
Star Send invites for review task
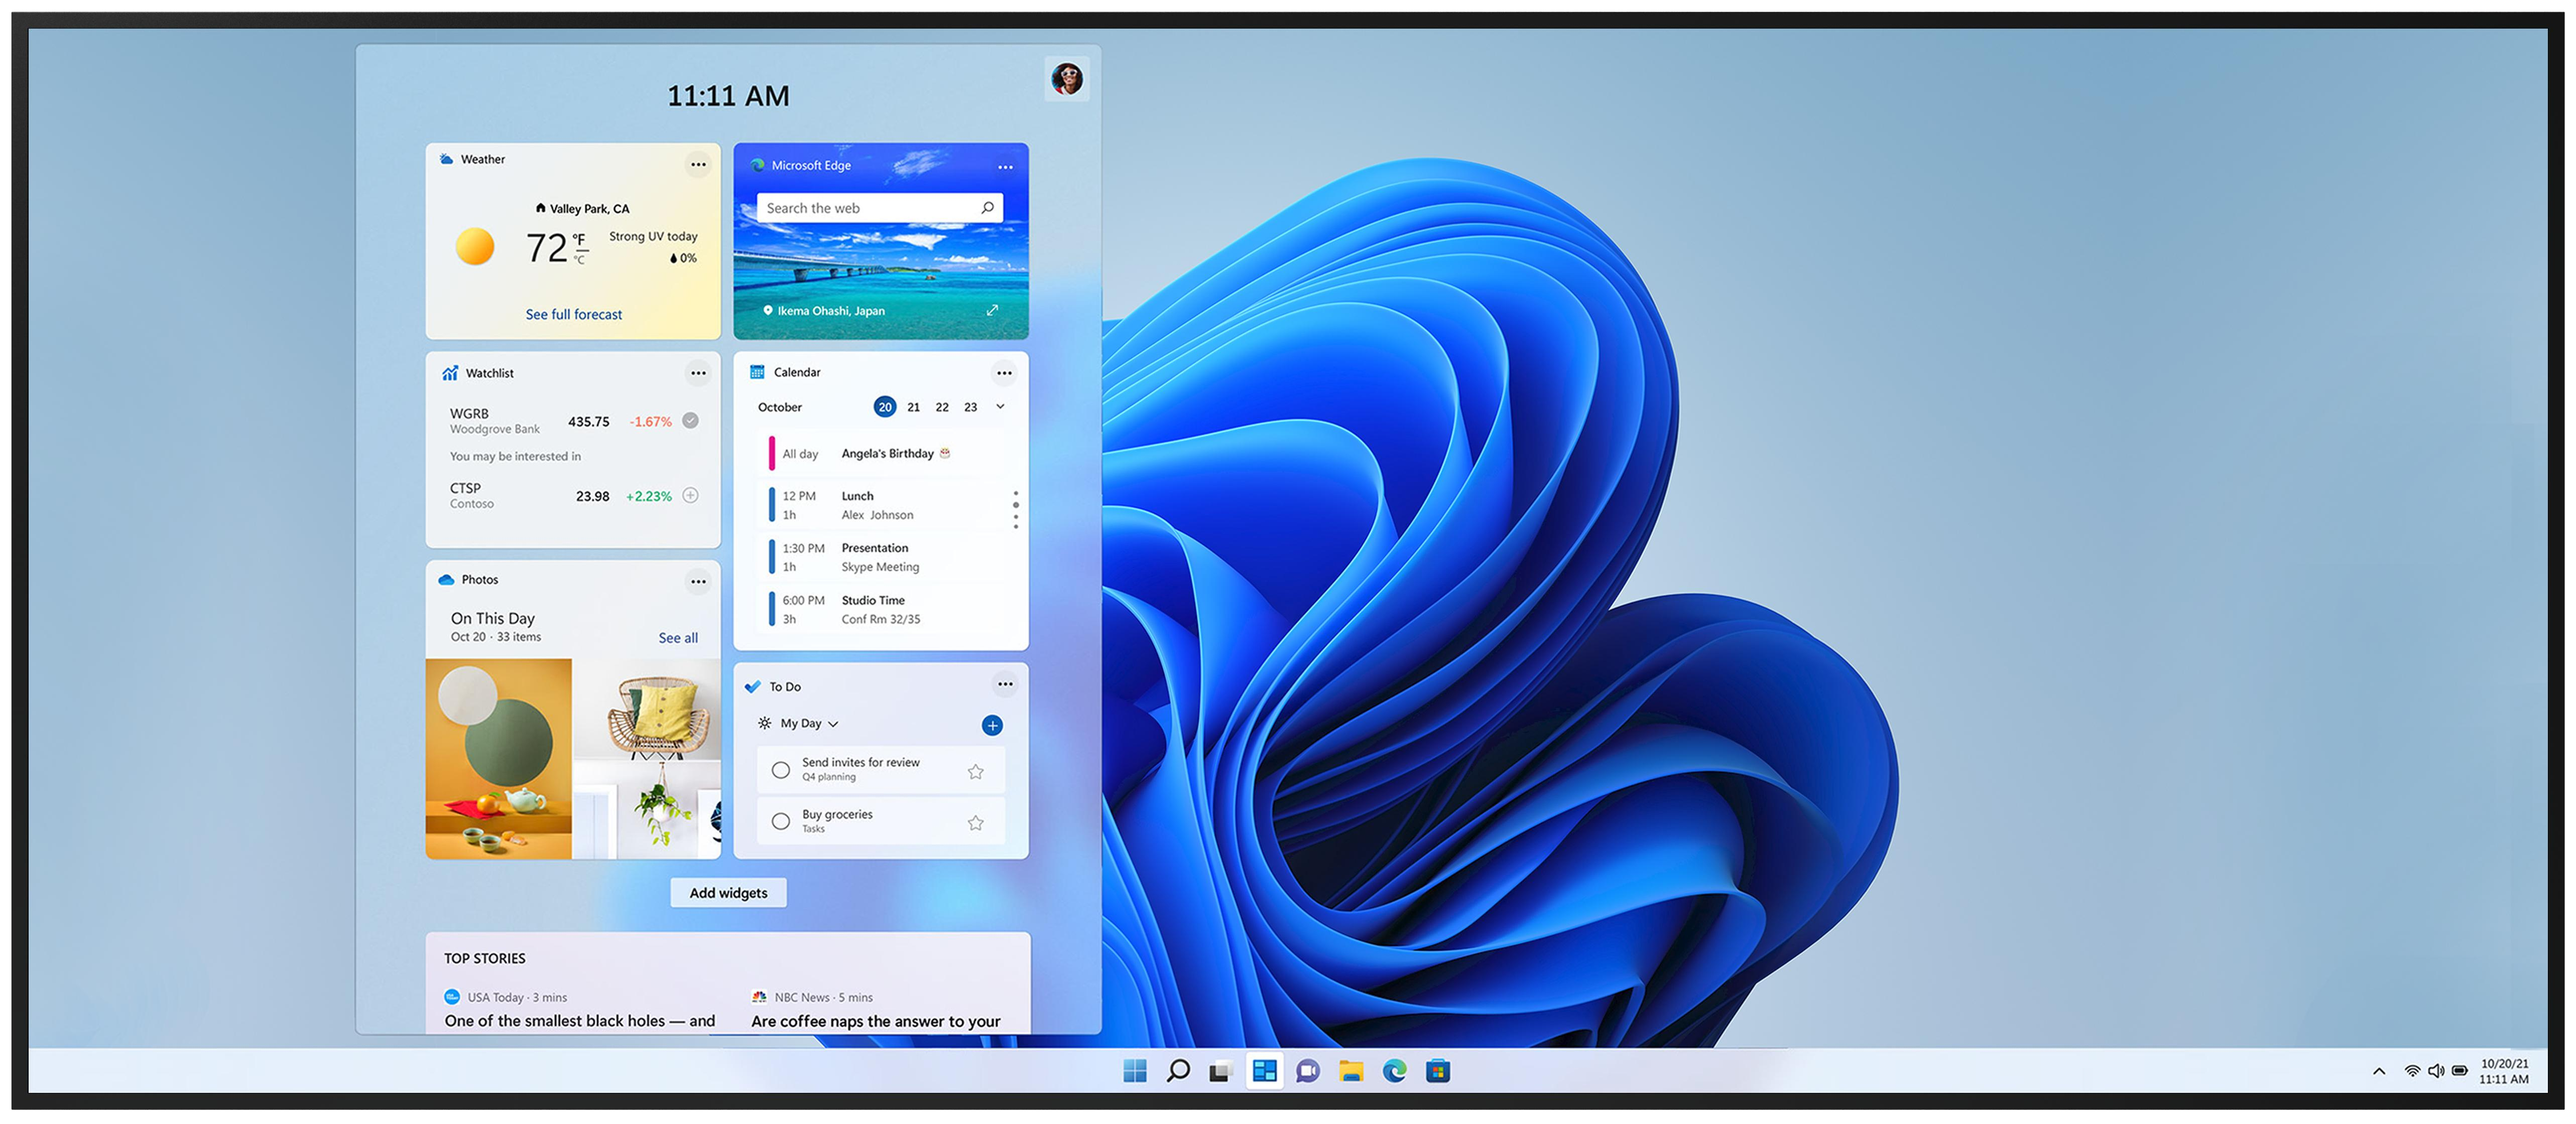[x=976, y=771]
